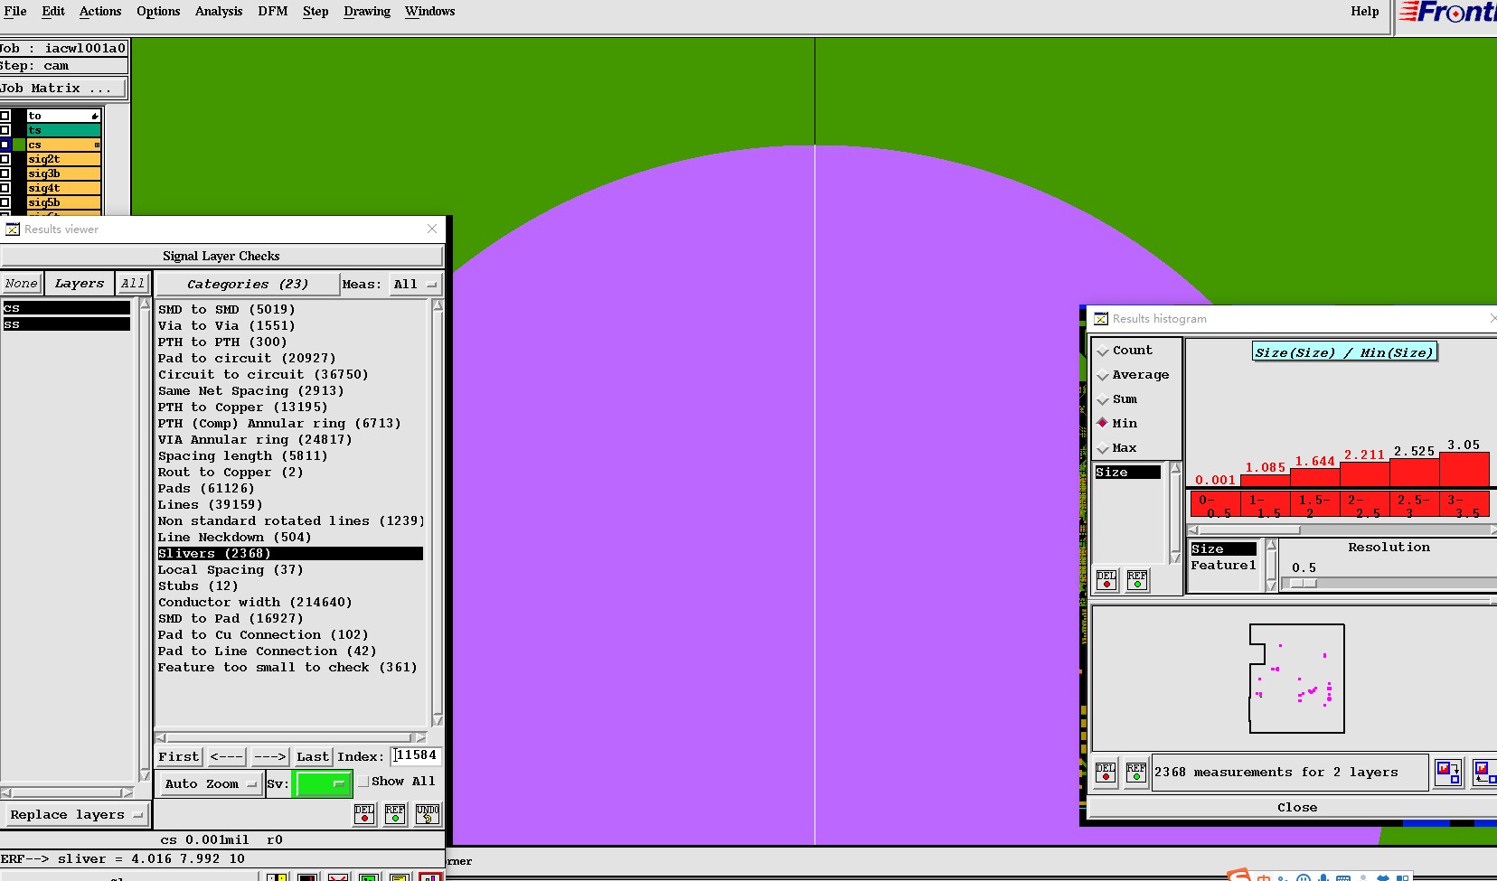Screen dimensions: 1497x881
Task: Go to next result with right arrow button
Action: (270, 757)
